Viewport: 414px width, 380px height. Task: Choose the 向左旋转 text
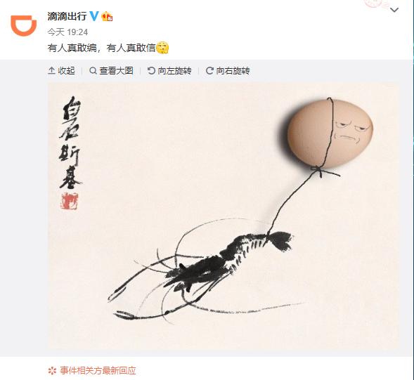pos(174,71)
